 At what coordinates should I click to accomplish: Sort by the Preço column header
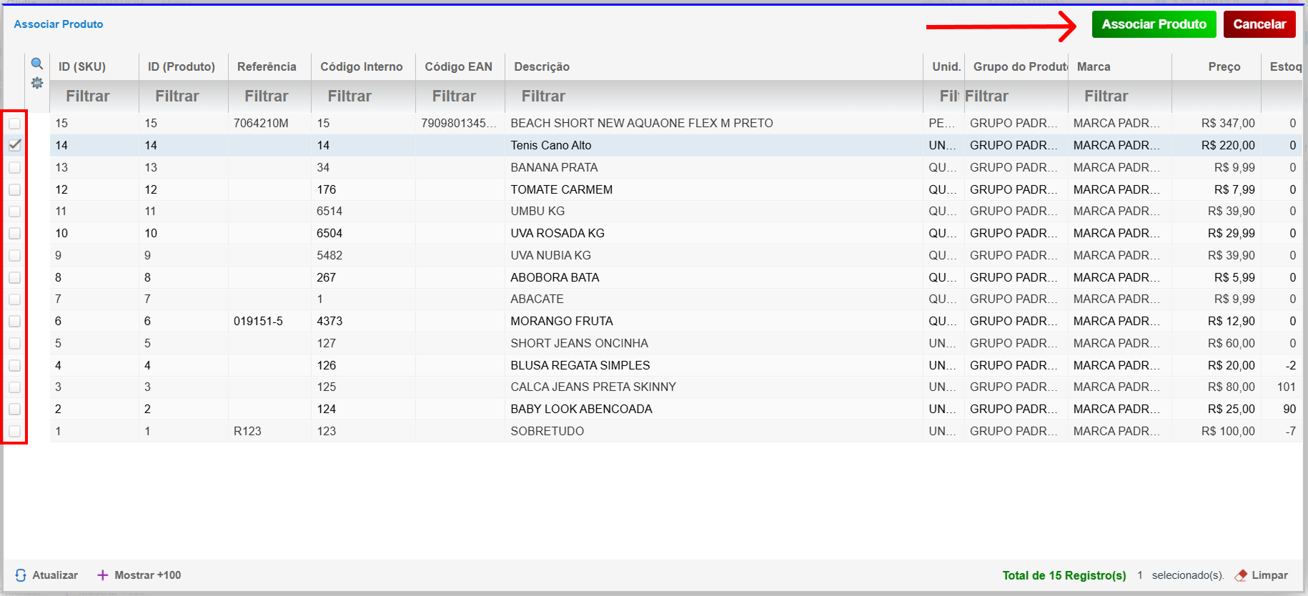click(1224, 66)
